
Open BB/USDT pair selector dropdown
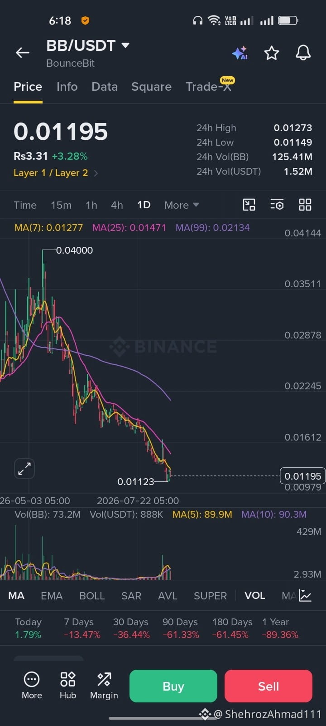point(88,45)
